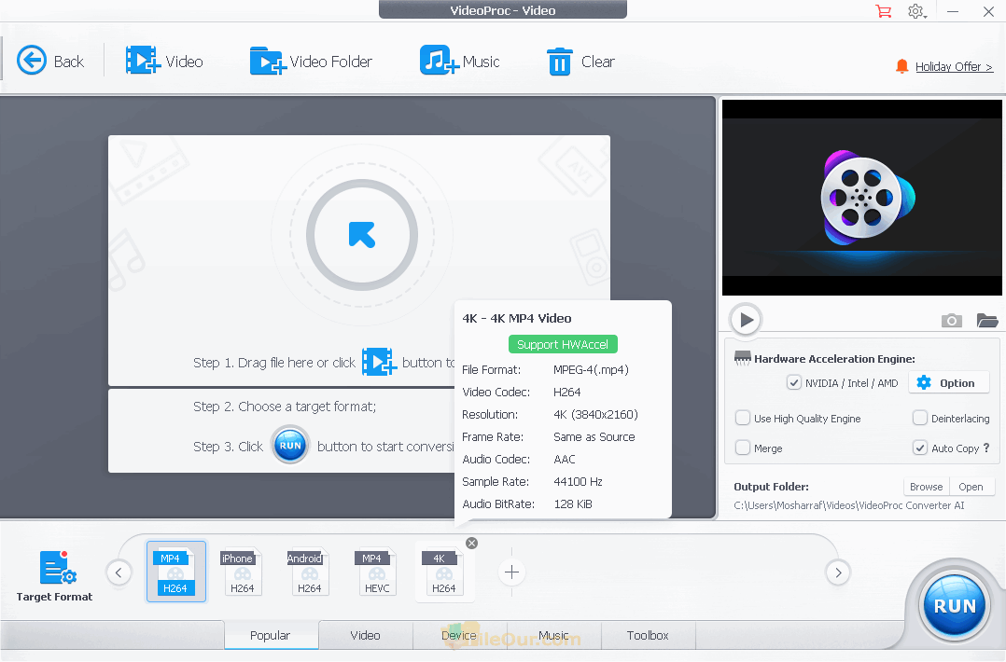1006x662 pixels.
Task: Remove the 4K preset with its X
Action: click(x=471, y=543)
